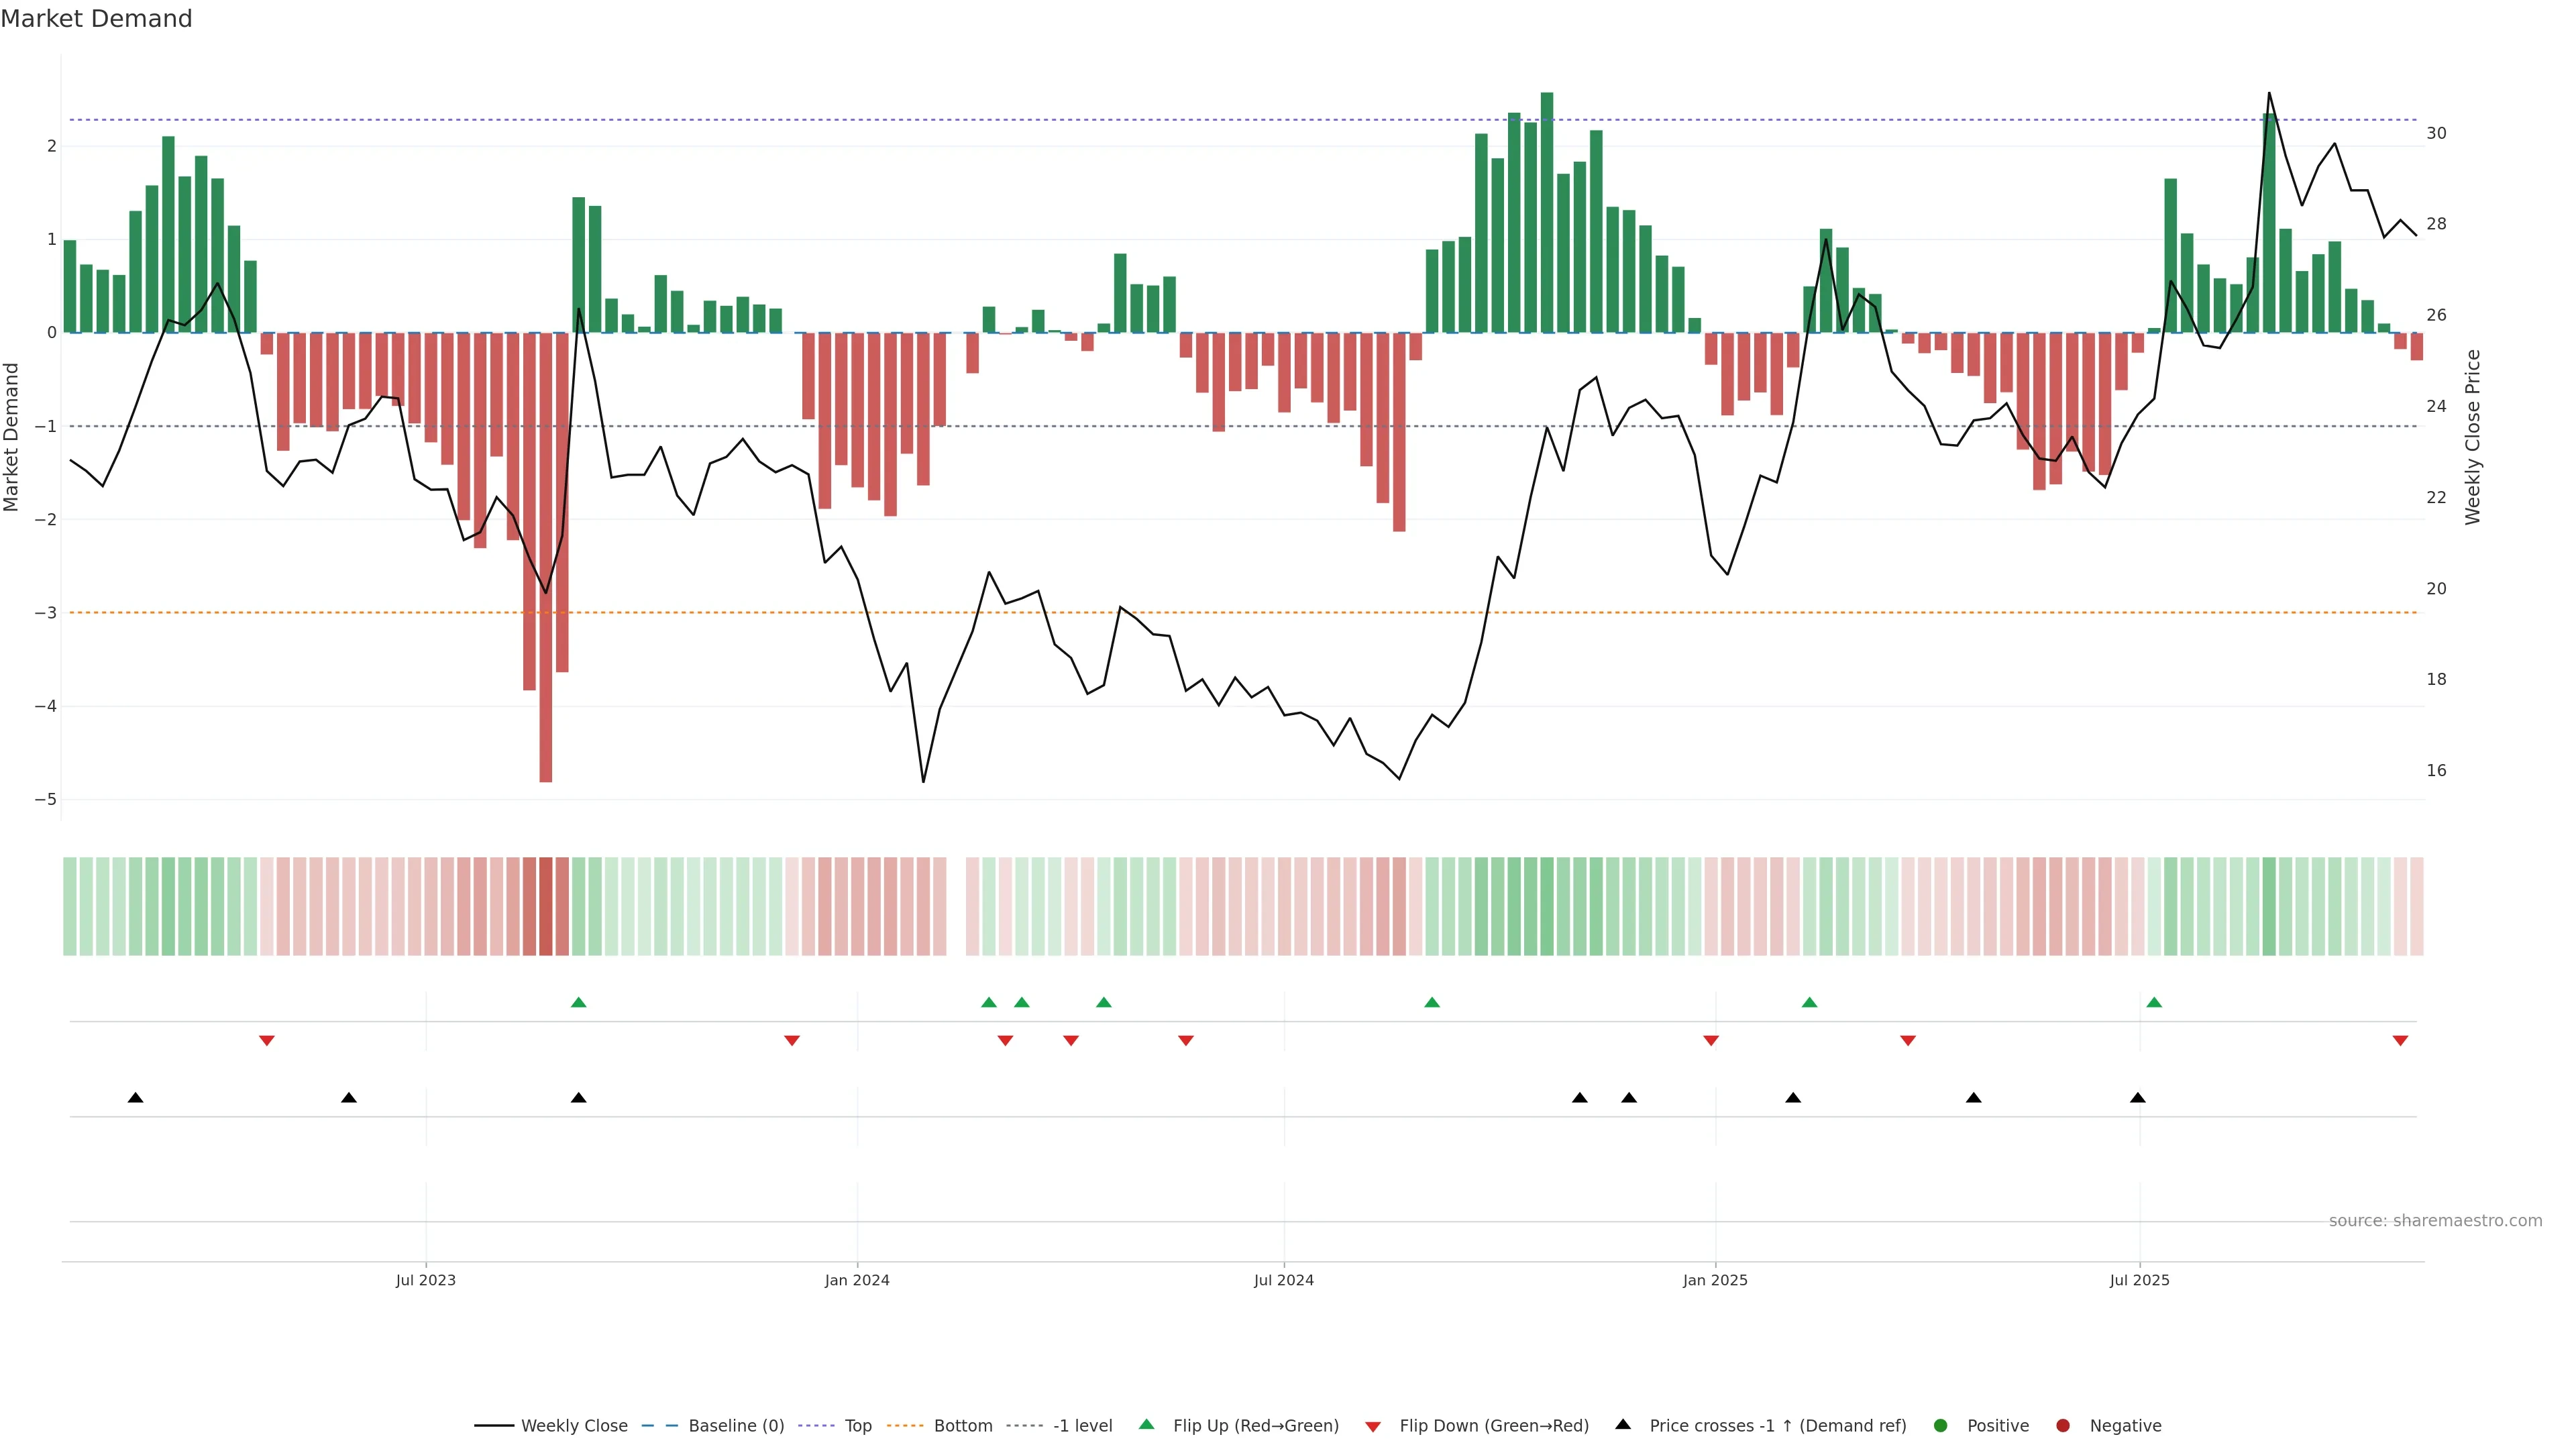This screenshot has height=1449, width=2576.
Task: Hide the Top threshold line via legend
Action: tap(857, 1426)
